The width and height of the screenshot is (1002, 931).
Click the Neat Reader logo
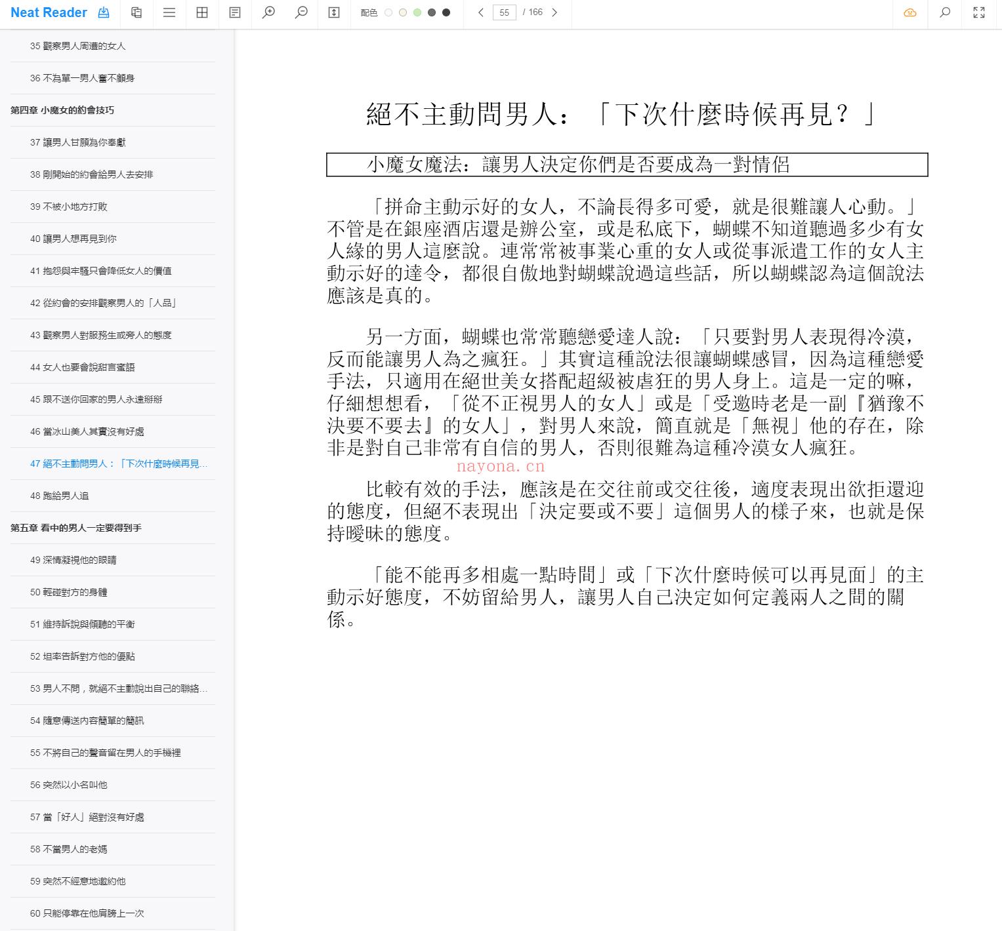pos(49,12)
